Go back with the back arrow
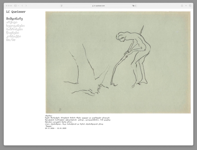The width and height of the screenshot is (197, 150). (22, 6)
